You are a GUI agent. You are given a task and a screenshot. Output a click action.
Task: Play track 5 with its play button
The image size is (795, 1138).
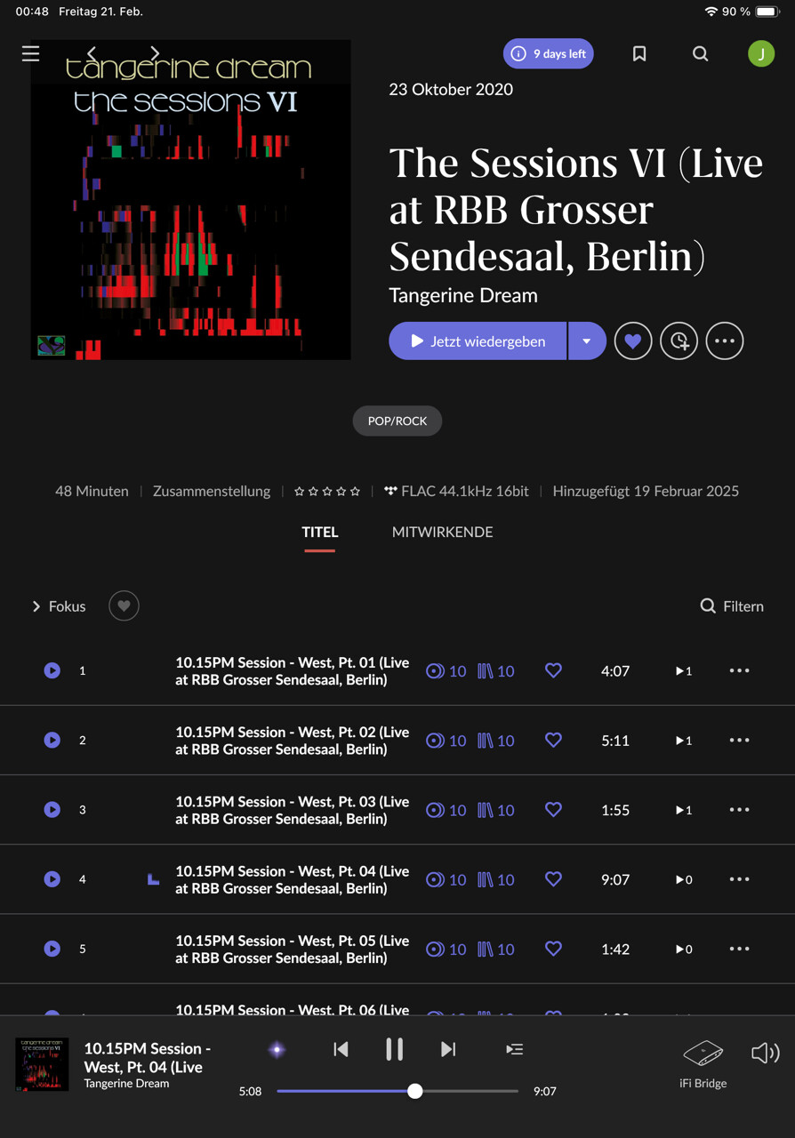point(52,949)
